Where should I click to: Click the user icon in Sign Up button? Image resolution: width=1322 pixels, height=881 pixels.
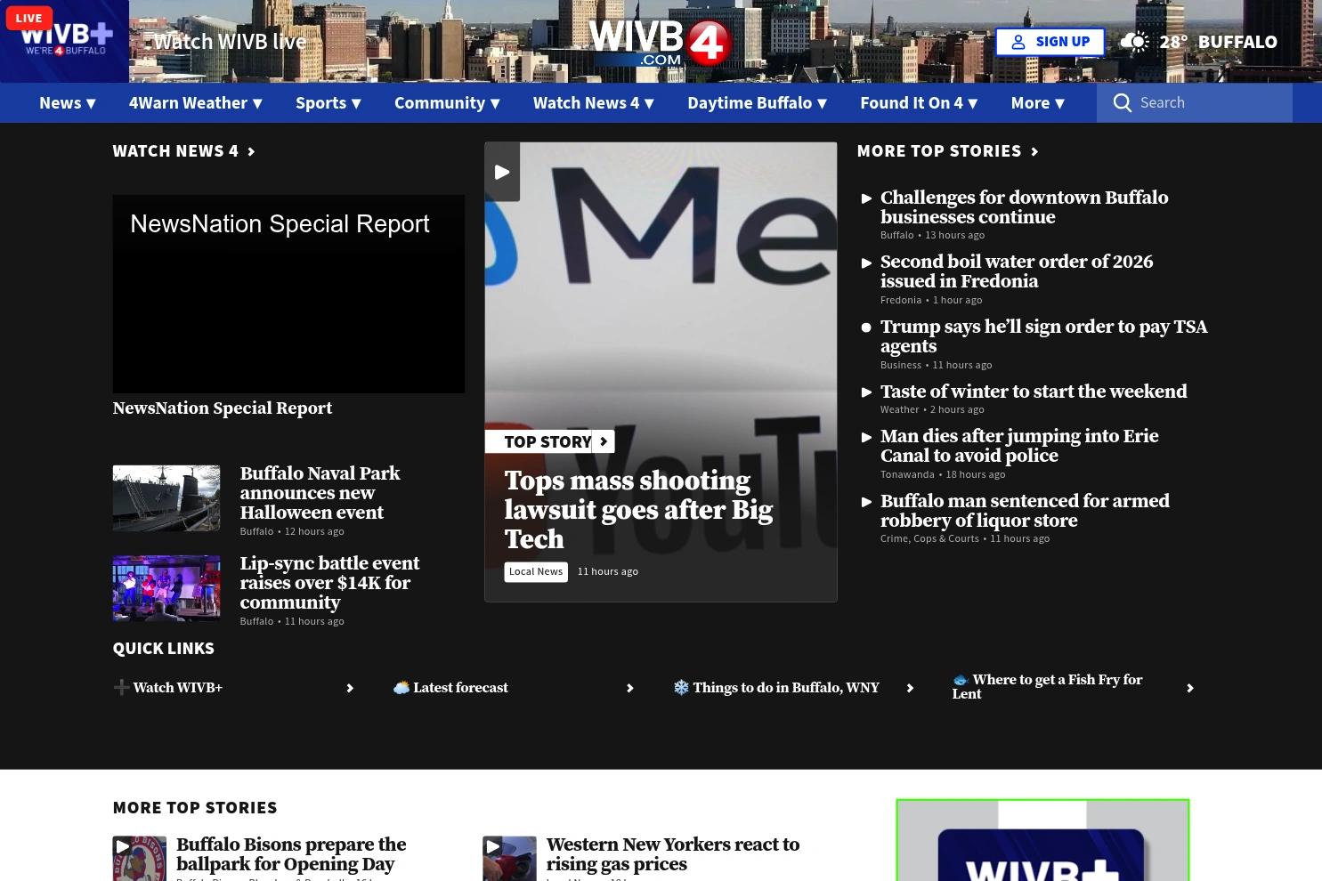pos(1018,42)
